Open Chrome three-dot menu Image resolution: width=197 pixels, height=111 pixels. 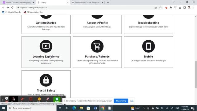(194, 7)
